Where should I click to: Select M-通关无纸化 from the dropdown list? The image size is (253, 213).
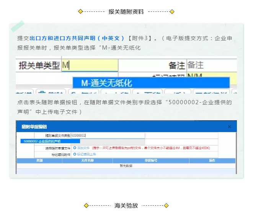point(151,83)
